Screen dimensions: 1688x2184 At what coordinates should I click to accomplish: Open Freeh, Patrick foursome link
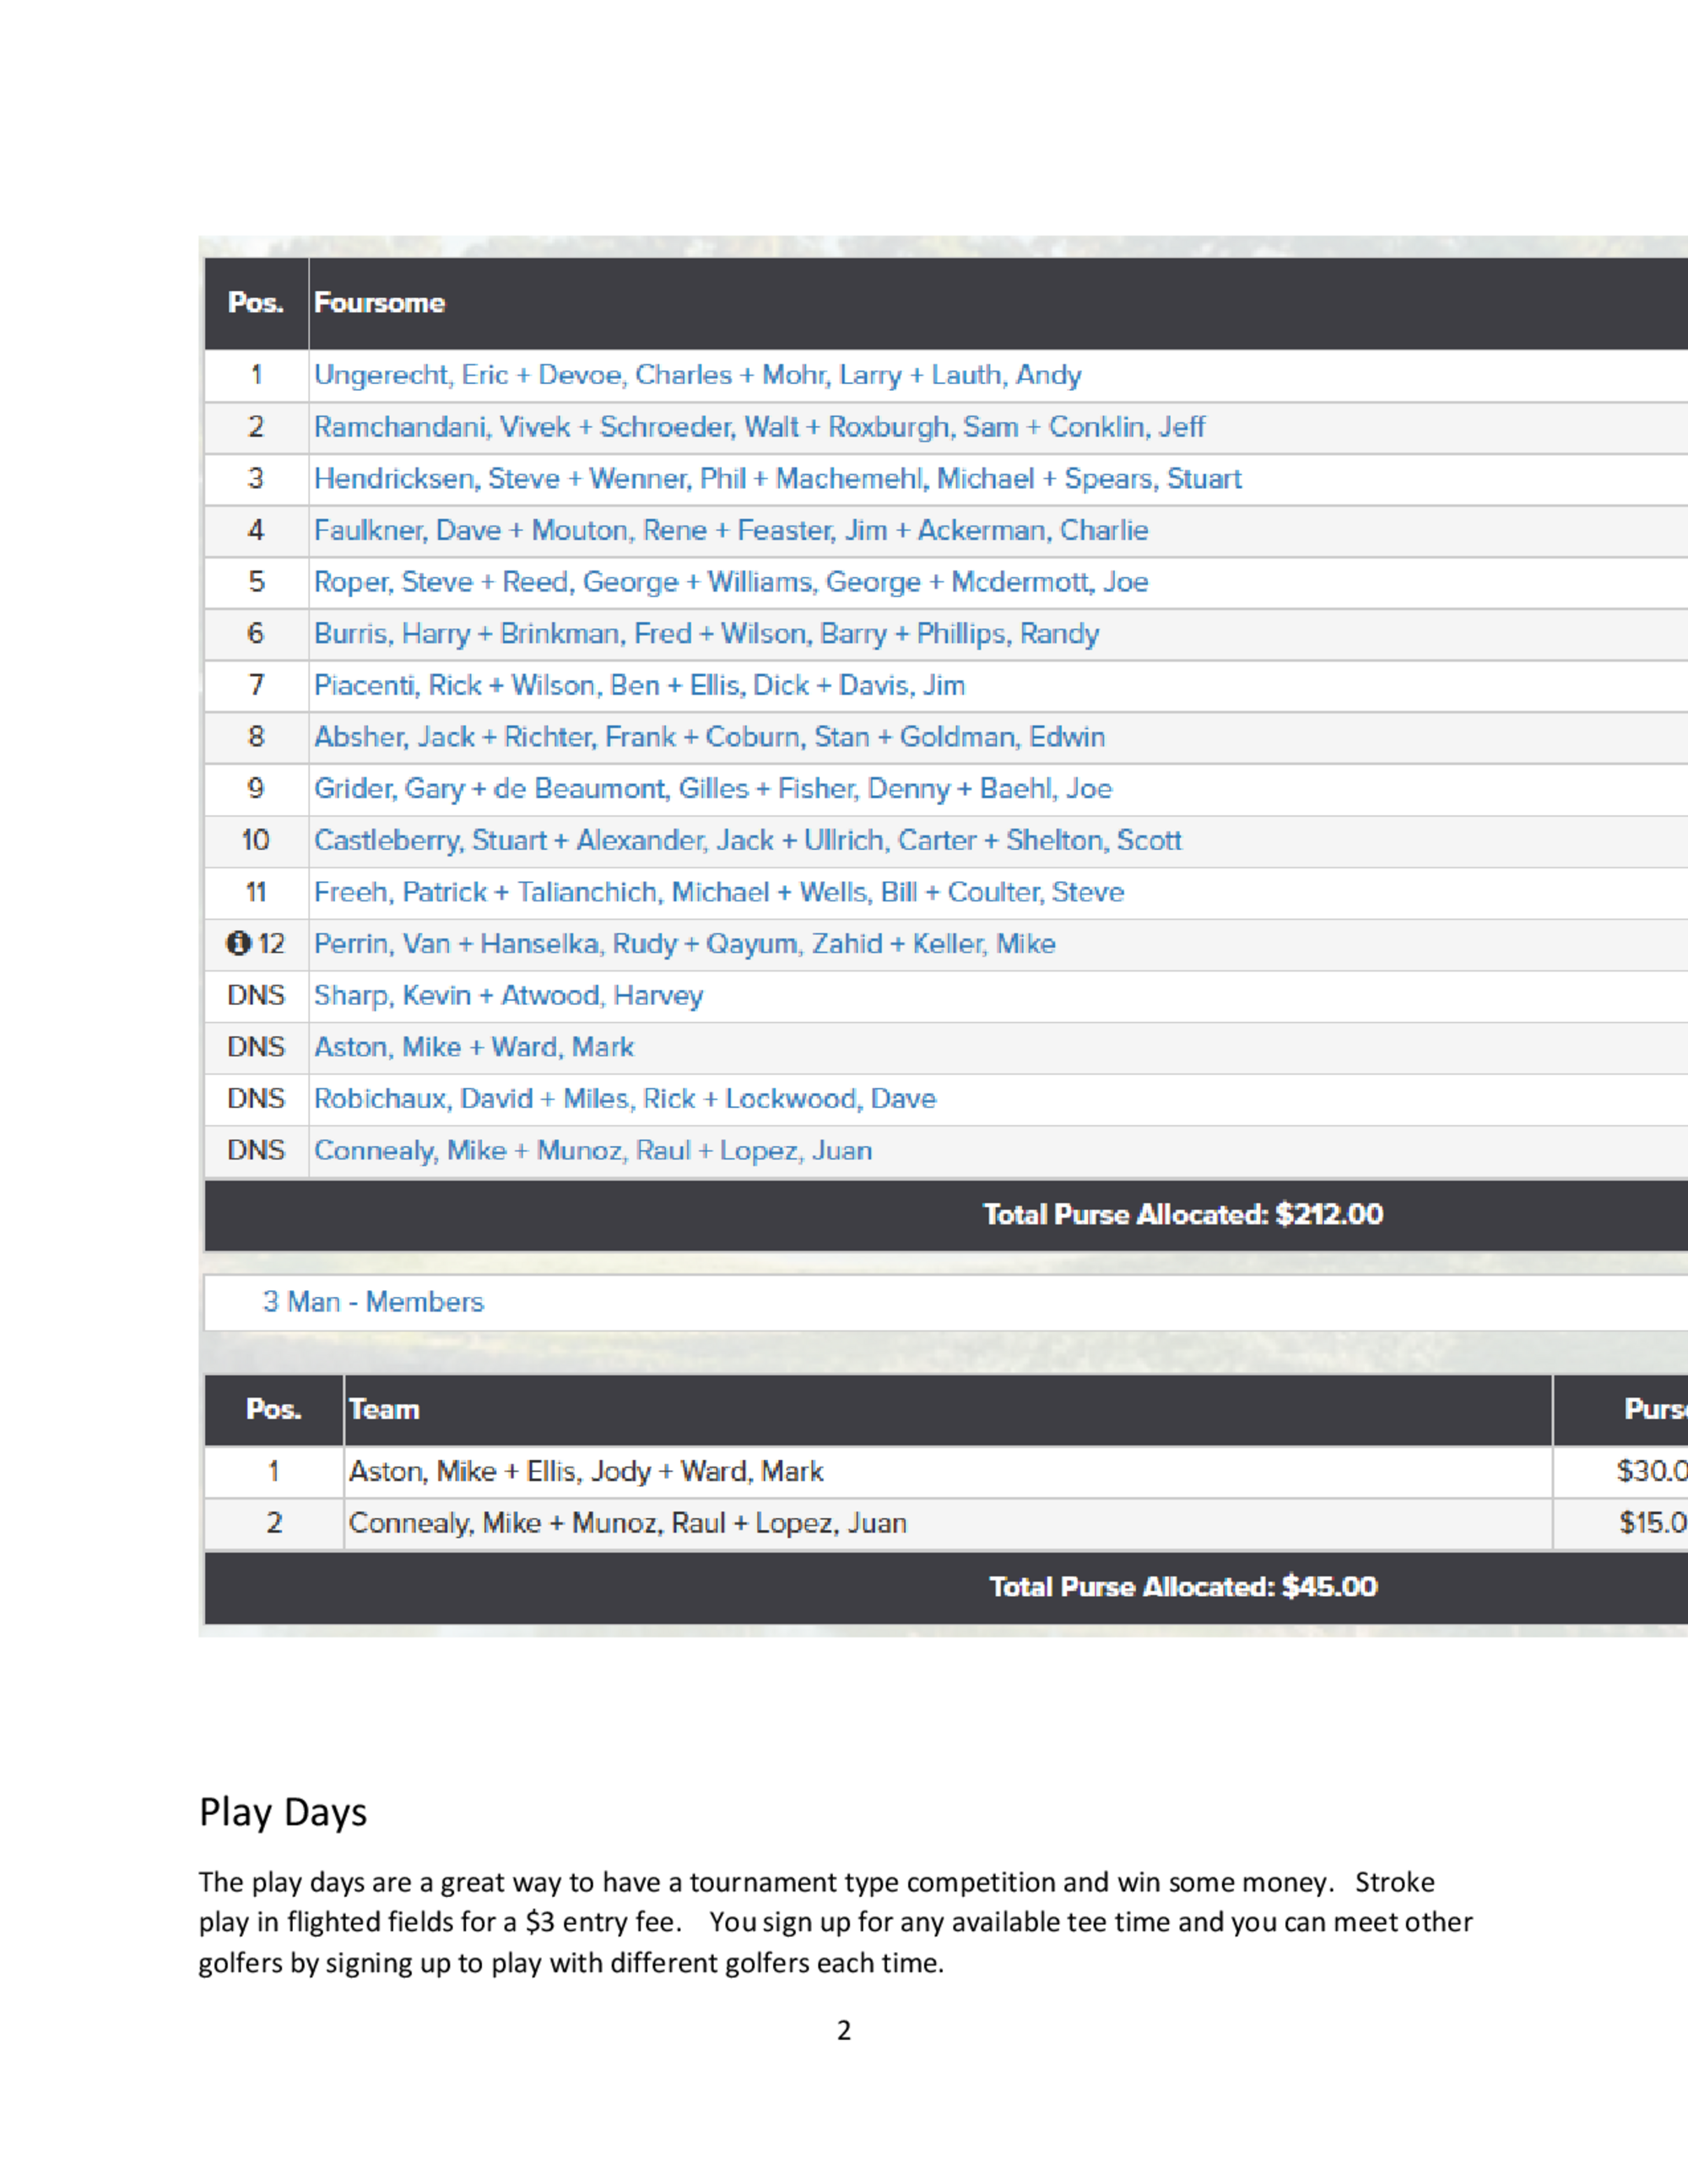(719, 892)
